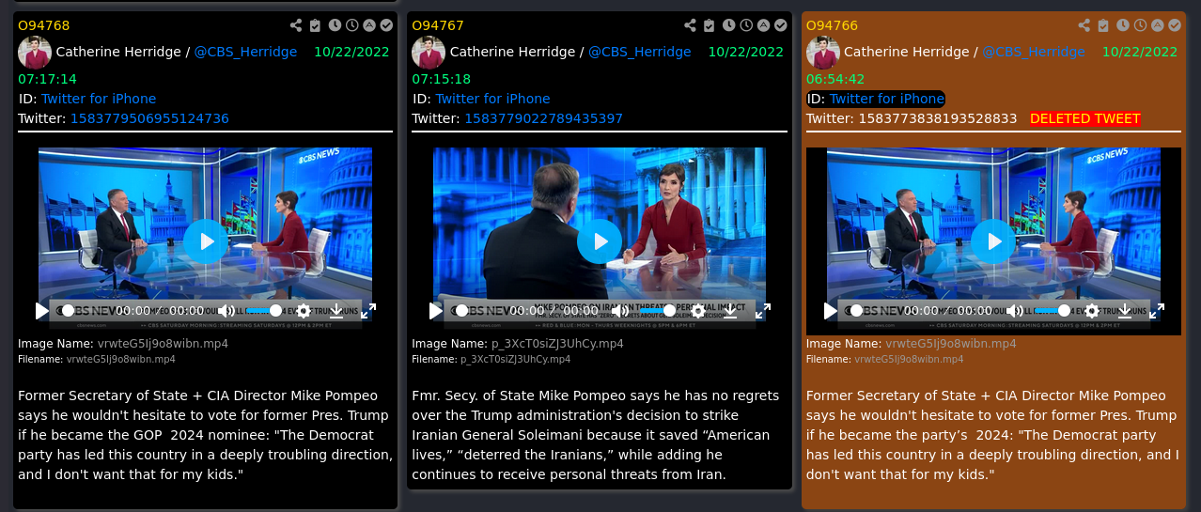
Task: Click the avatar on post O94768
Action: tap(35, 52)
